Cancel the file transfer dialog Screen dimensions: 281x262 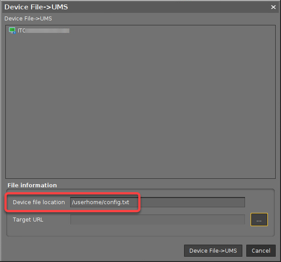(x=261, y=250)
